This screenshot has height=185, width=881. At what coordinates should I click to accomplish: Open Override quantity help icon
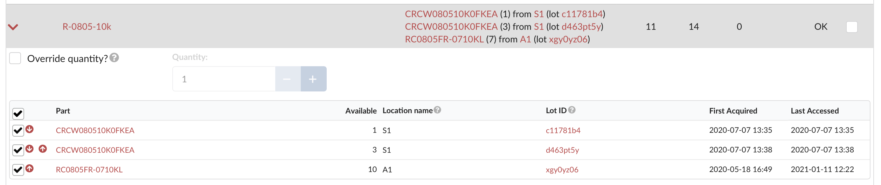pyautogui.click(x=114, y=57)
